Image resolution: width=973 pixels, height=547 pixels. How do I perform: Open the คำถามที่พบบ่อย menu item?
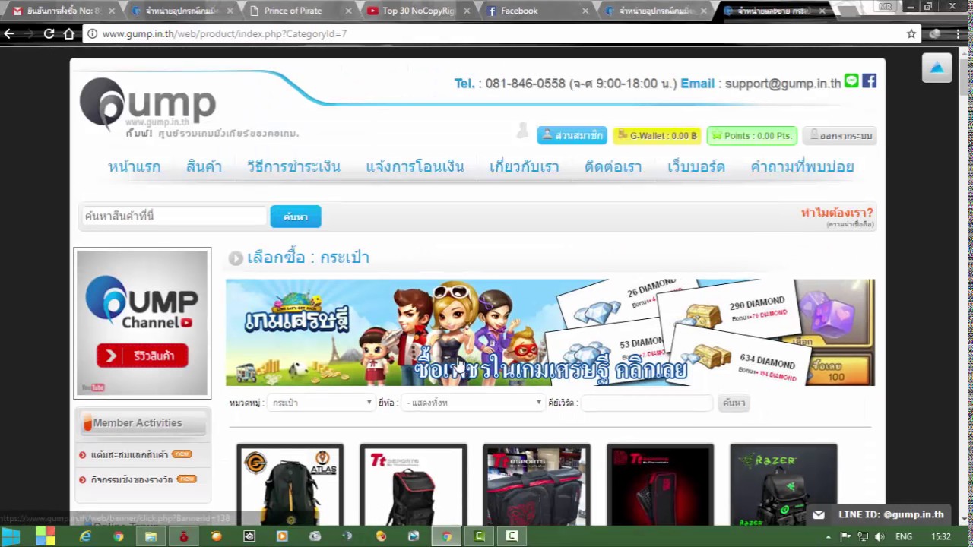[x=802, y=166]
